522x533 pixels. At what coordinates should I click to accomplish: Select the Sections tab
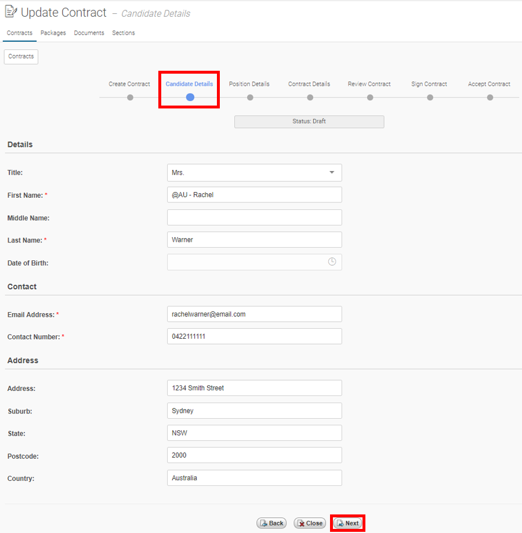(124, 32)
